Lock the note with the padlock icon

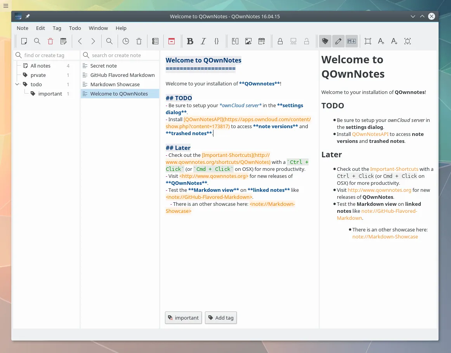[x=280, y=41]
